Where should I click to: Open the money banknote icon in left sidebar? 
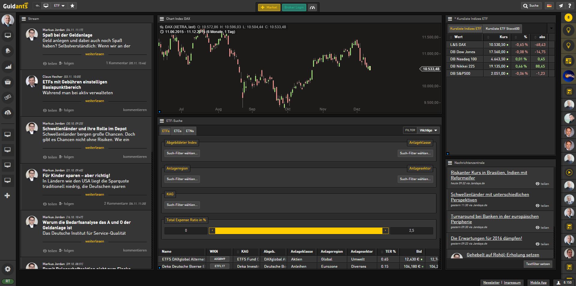[x=8, y=97]
